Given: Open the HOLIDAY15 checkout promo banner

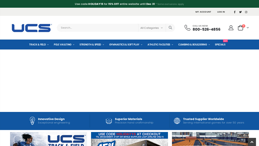Looking at the screenshot, I should point(129,139).
